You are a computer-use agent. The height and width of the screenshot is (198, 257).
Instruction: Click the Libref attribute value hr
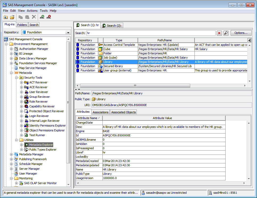(164, 152)
